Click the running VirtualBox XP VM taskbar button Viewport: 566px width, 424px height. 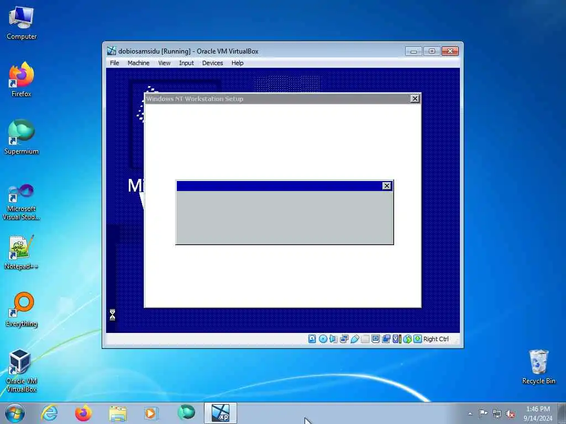click(221, 413)
